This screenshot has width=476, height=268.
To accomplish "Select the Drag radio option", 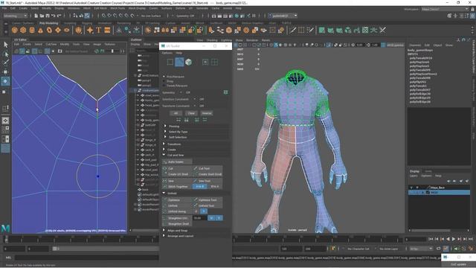I will click(164, 81).
